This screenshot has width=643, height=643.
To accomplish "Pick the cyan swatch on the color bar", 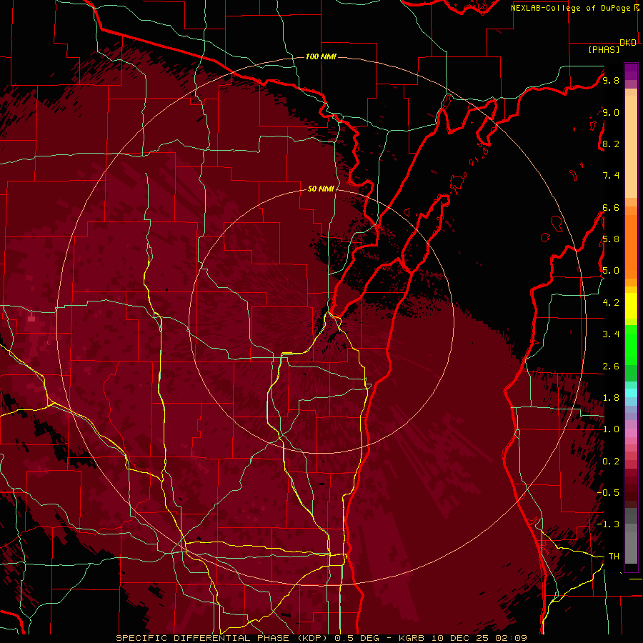I will click(x=631, y=393).
